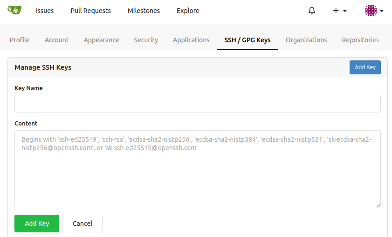392x237 pixels.
Task: Focus the Key Name input field
Action: [x=198, y=104]
